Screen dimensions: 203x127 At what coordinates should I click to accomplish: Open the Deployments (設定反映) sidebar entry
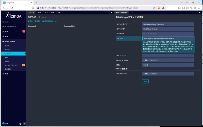pyautogui.click(x=8, y=69)
